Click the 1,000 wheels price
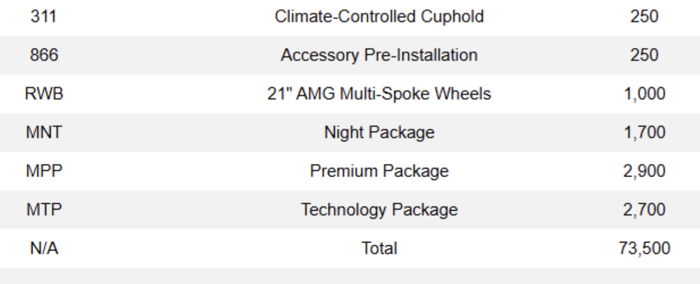The height and width of the screenshot is (284, 700). click(x=644, y=94)
